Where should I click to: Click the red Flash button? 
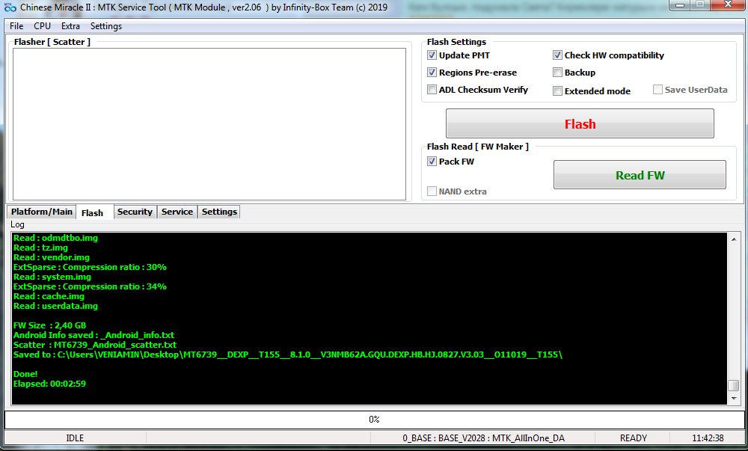point(580,124)
